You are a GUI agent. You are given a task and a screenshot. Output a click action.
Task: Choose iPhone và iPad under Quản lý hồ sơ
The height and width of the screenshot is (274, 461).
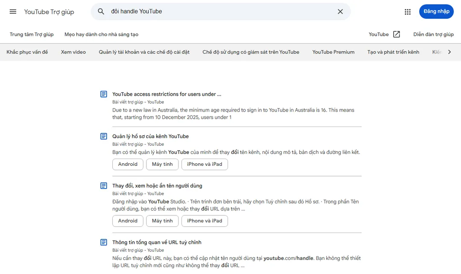tap(204, 164)
